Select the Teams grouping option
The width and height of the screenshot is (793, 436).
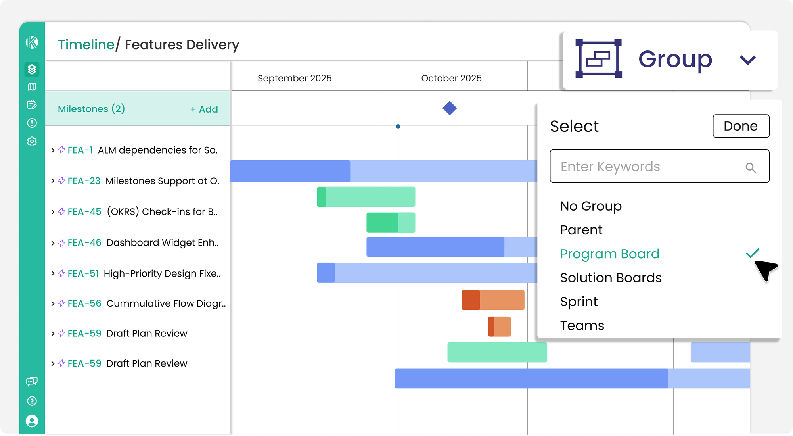(582, 325)
